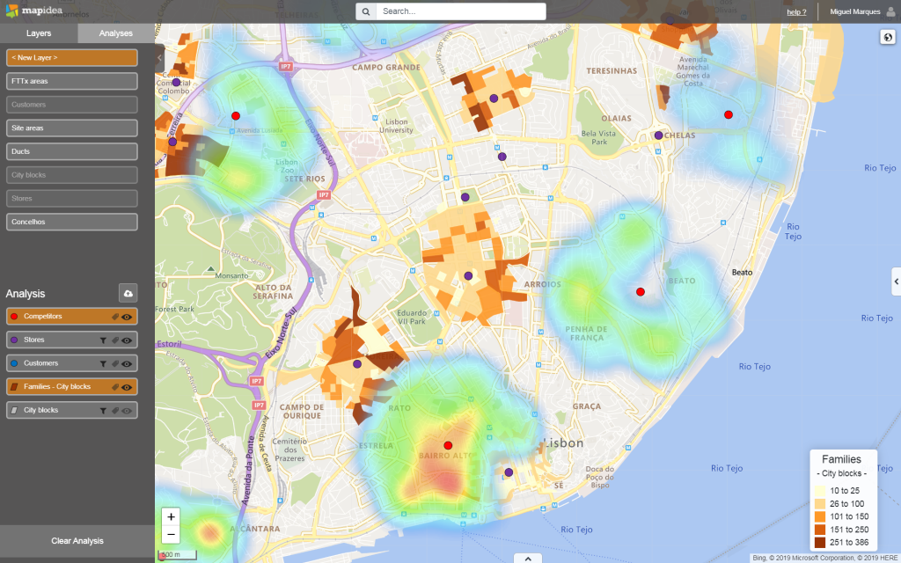Click the Competitors analysis row label

42,317
